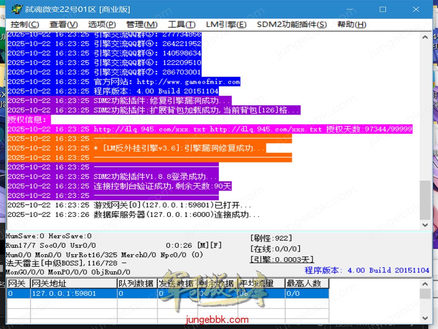Image resolution: width=438 pixels, height=329 pixels.
Task: Click the 最高人数 column header
Action: (306, 284)
